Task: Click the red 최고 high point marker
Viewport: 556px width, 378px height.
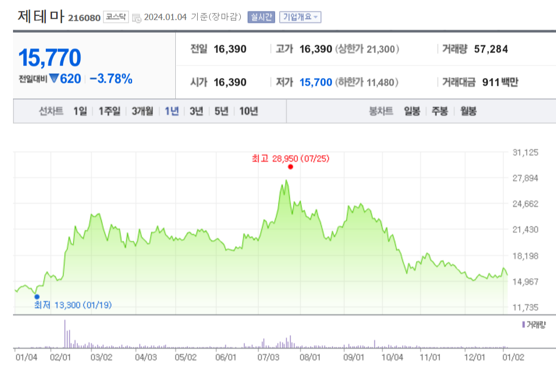Action: pyautogui.click(x=291, y=167)
